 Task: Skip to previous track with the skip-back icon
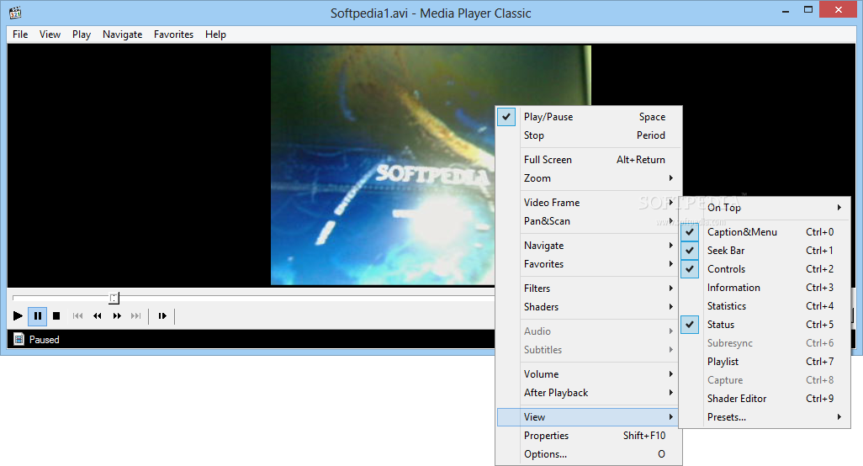(77, 315)
